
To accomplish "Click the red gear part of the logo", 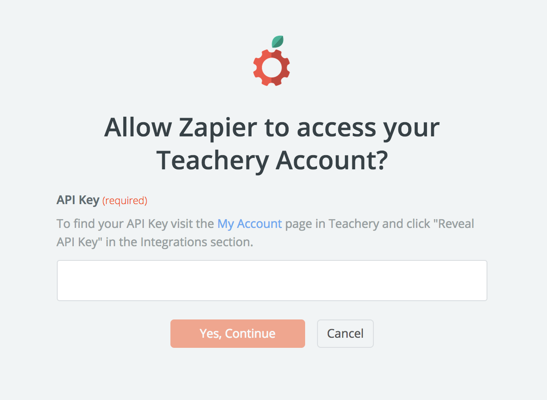I will click(x=271, y=68).
